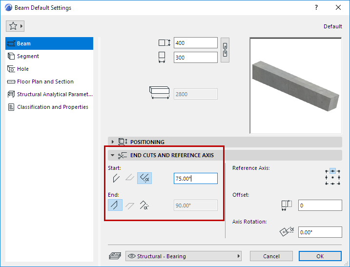Click the layer icon beside Structural - Bearing
The height and width of the screenshot is (267, 350).
pos(115,256)
